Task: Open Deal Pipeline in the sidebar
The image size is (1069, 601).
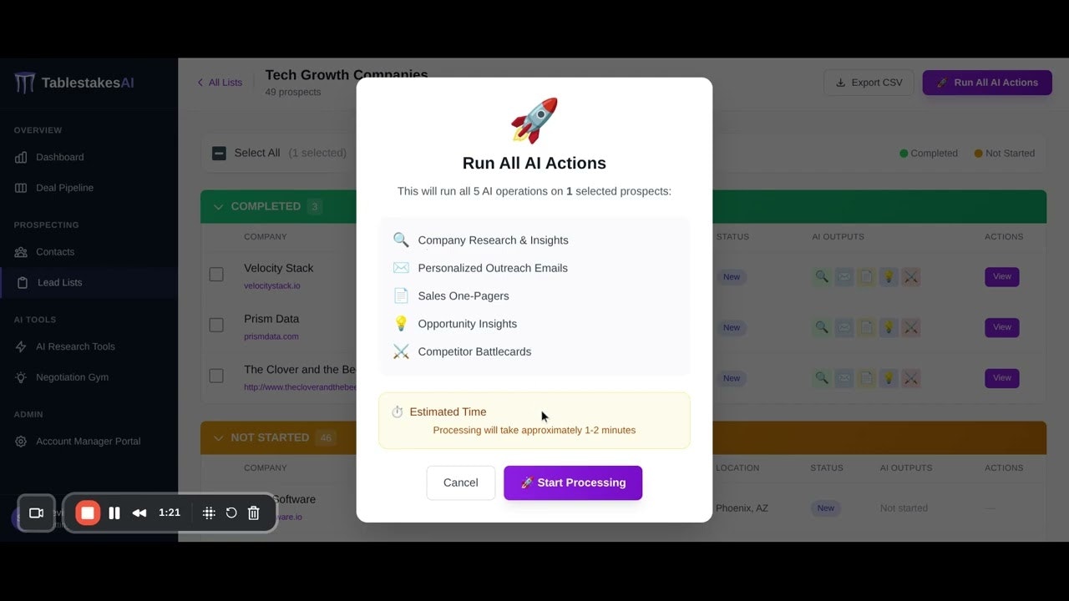Action: tap(64, 188)
